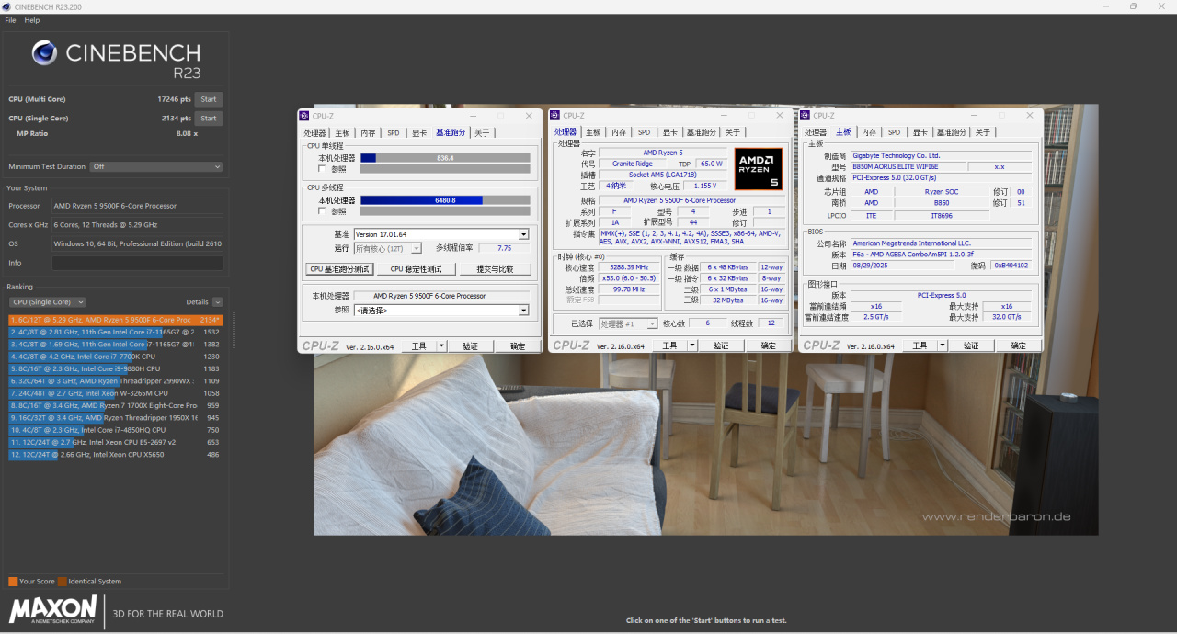Open the 参照 <请选择> processor dropdown
The image size is (1177, 634).
[x=441, y=311]
